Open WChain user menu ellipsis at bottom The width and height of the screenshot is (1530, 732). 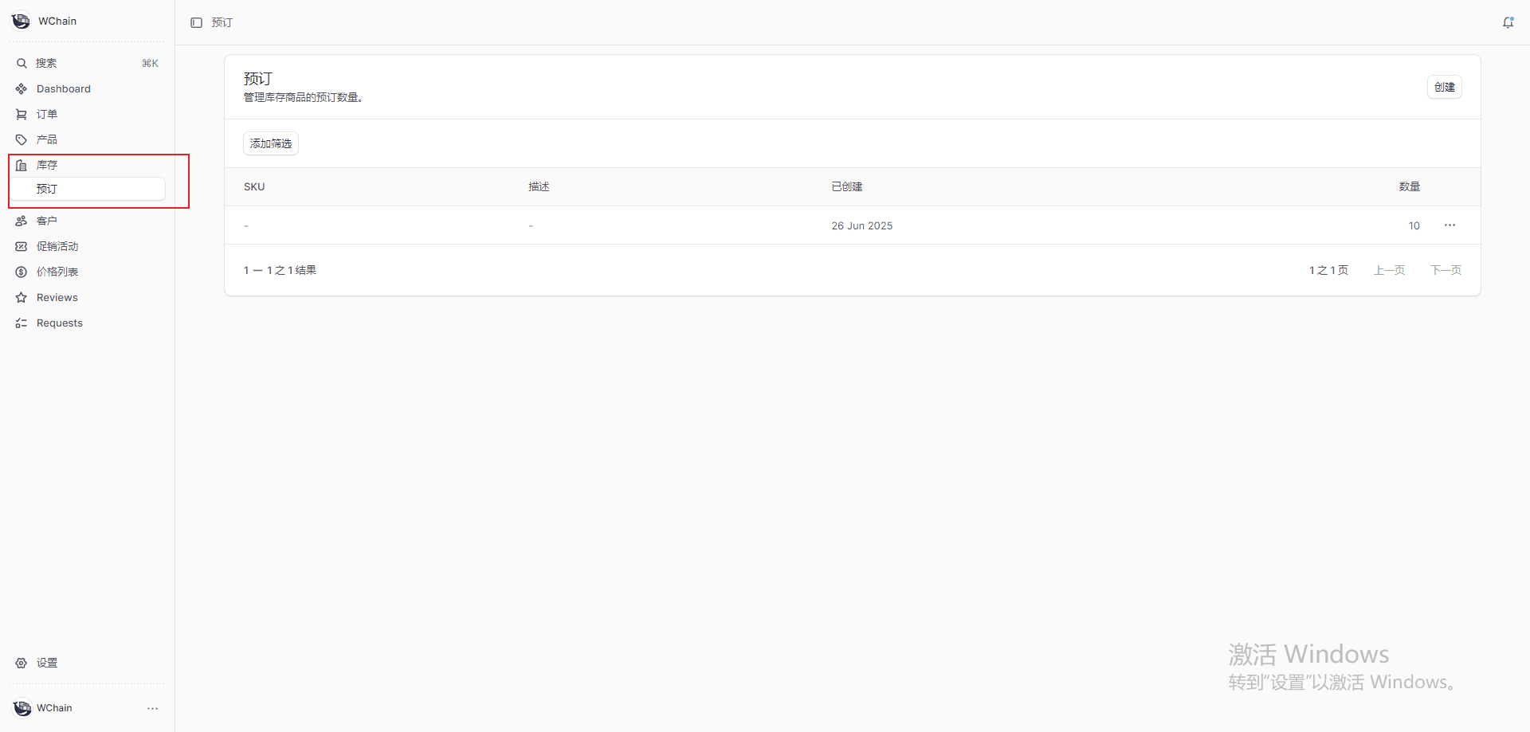point(152,708)
